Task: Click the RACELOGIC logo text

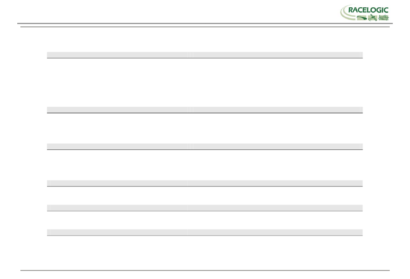Action: [x=368, y=10]
